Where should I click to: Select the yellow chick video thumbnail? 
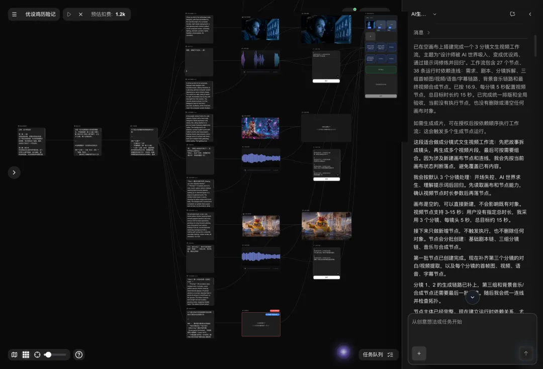[x=326, y=226]
